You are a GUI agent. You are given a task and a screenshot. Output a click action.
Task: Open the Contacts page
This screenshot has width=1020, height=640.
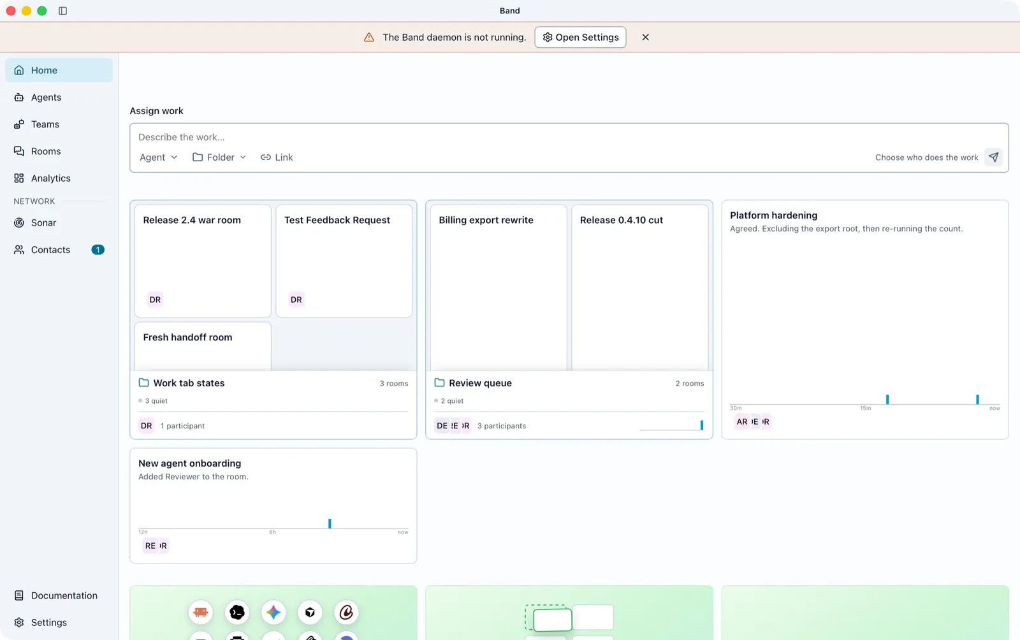coord(59,249)
